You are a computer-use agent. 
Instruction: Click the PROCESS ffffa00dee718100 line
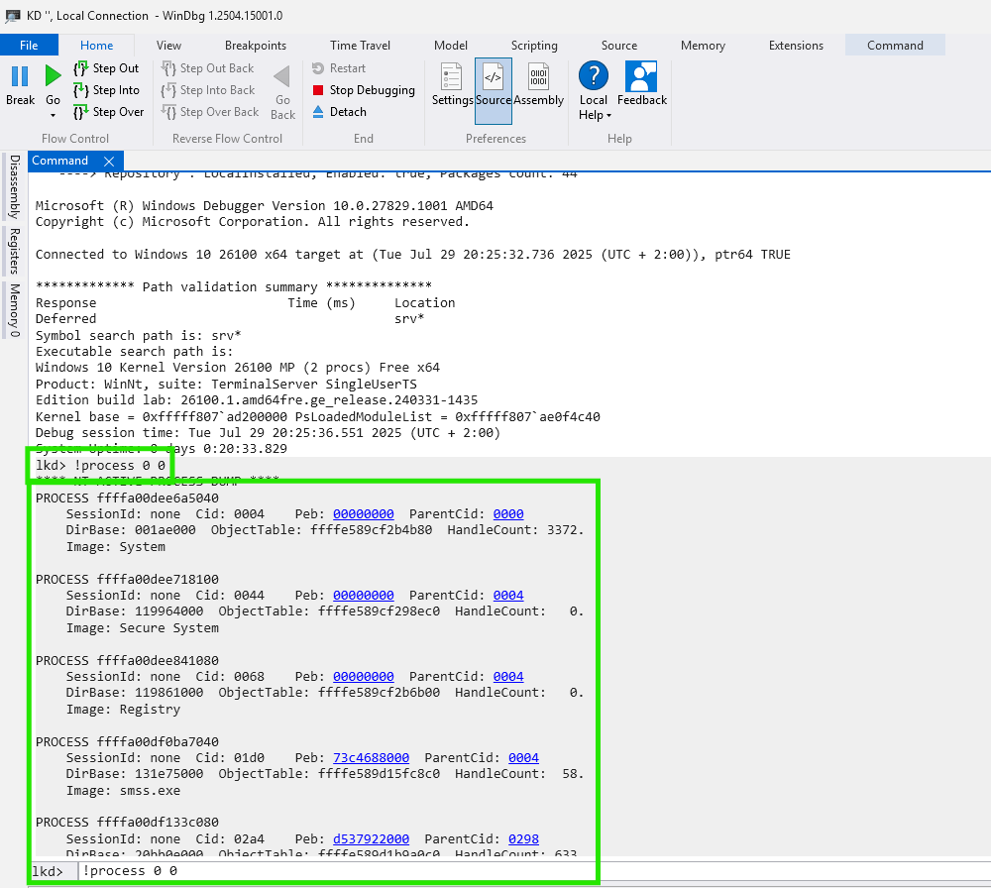127,580
